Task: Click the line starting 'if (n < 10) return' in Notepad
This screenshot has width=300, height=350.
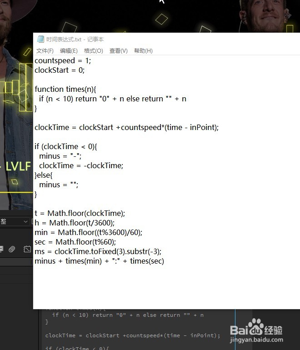Action: point(113,99)
